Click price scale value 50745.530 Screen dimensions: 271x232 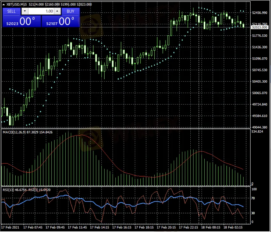[x=260, y=70]
